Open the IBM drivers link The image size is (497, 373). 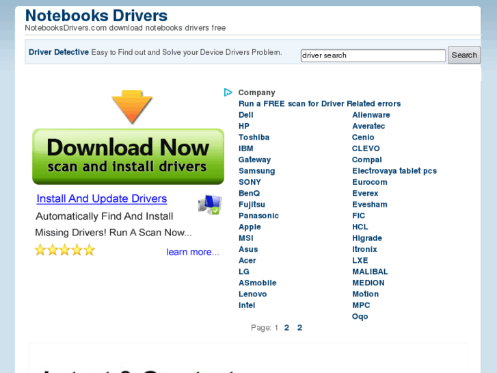tap(246, 149)
